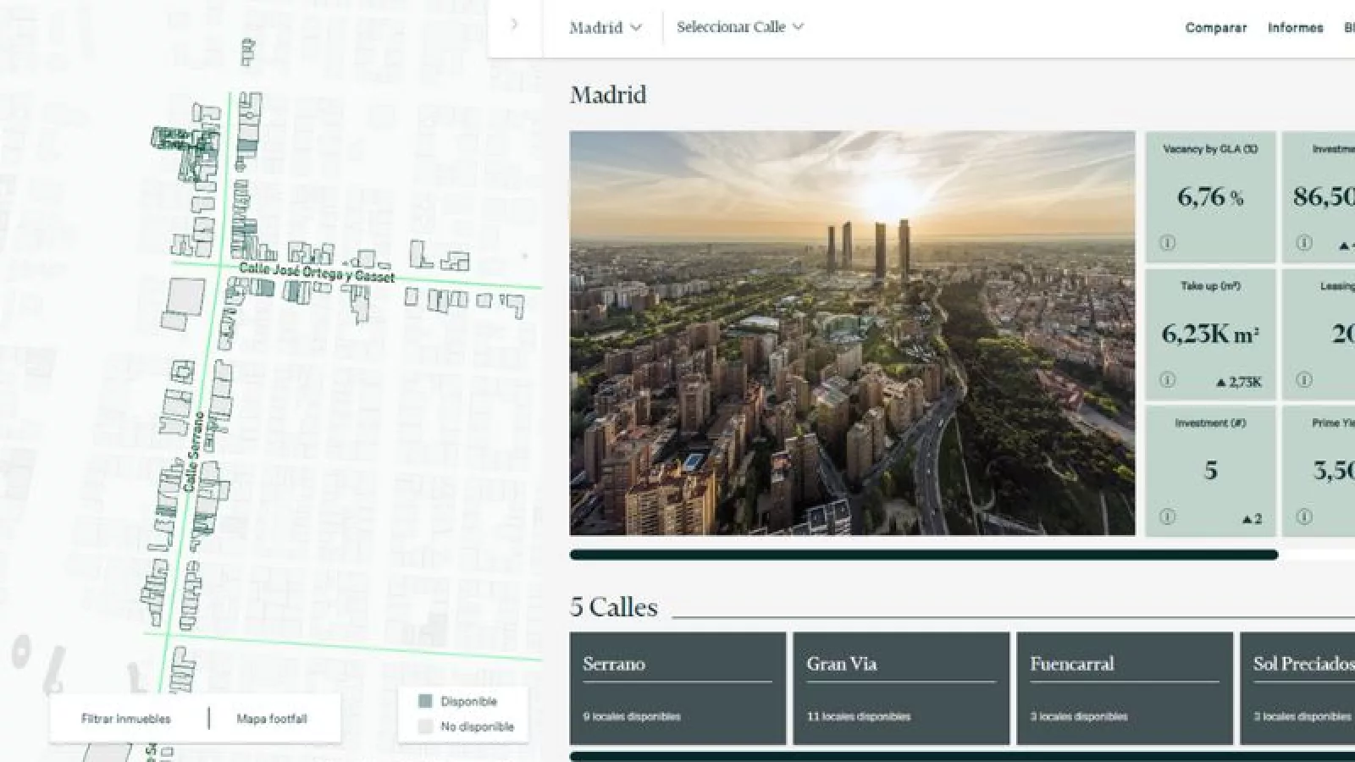
Task: Select the Fuencarral street card
Action: (x=1125, y=688)
